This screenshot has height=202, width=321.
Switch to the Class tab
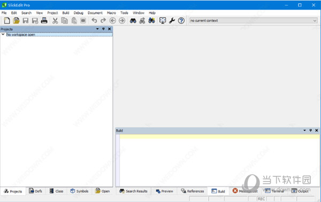pyautogui.click(x=57, y=191)
